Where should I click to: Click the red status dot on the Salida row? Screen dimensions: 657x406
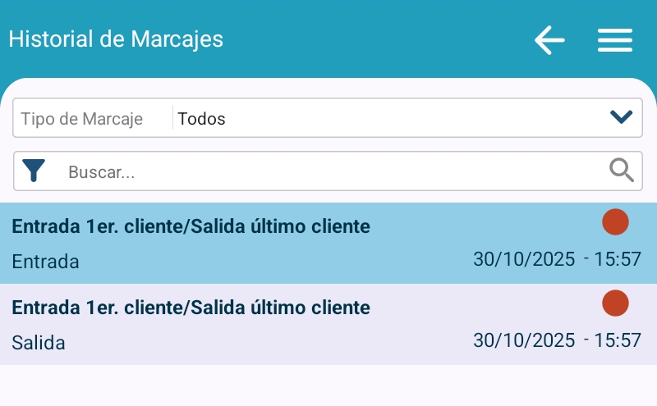615,303
